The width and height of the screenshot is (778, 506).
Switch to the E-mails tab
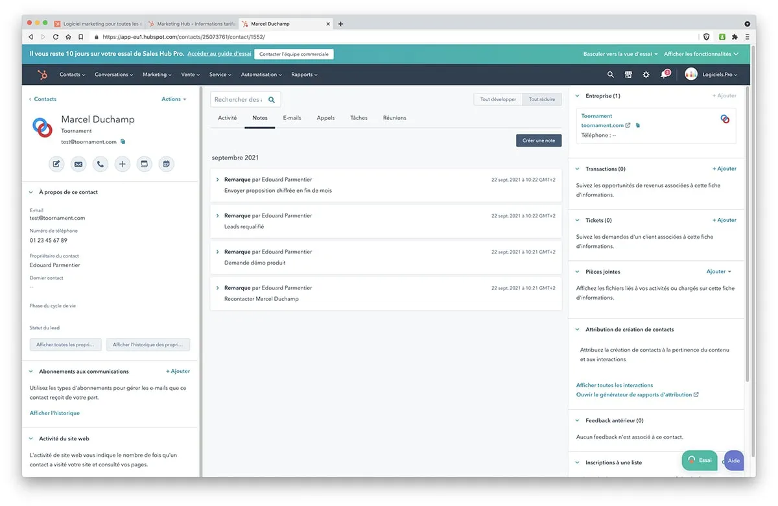tap(292, 118)
